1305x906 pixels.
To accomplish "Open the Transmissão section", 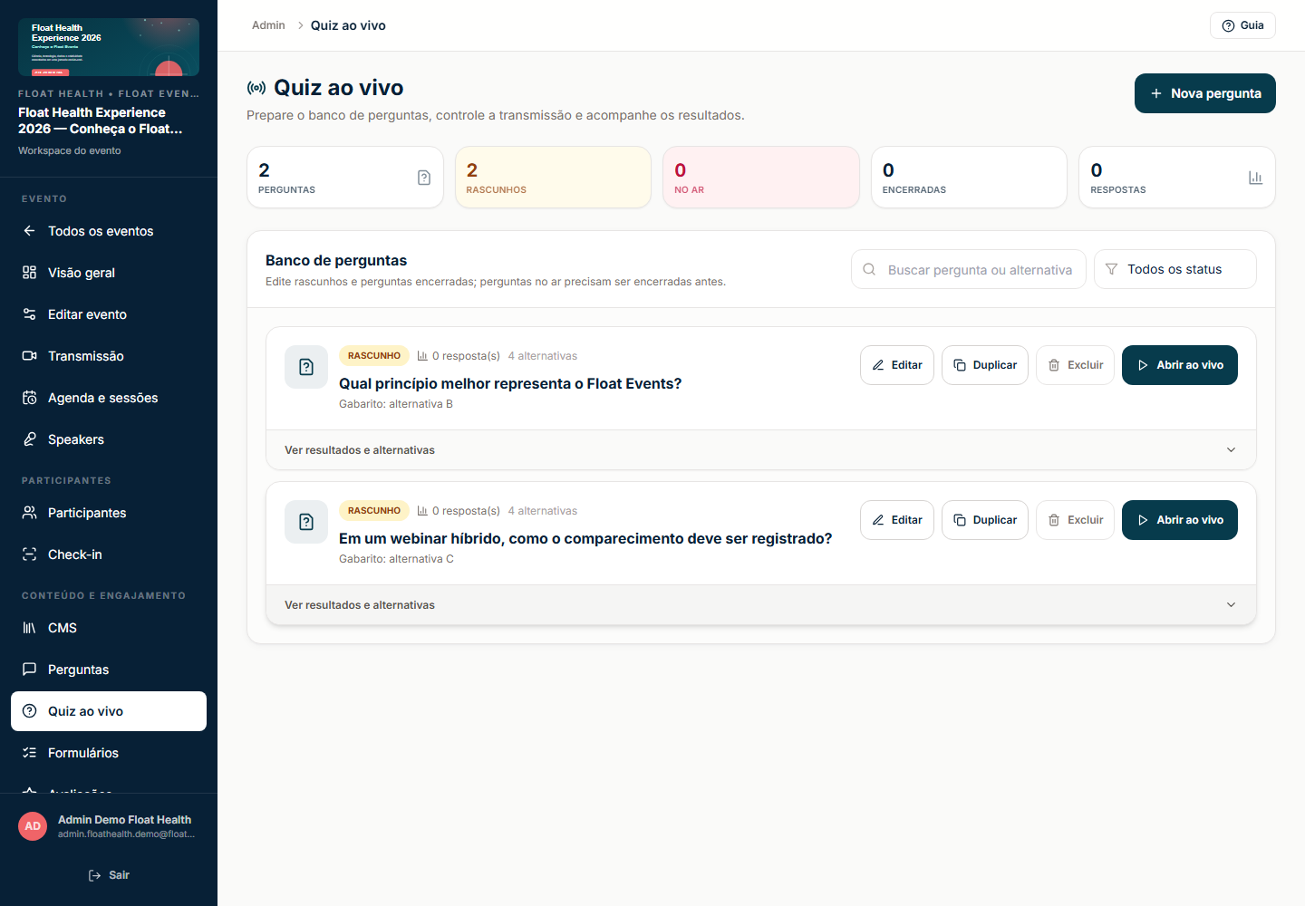I will pos(109,356).
